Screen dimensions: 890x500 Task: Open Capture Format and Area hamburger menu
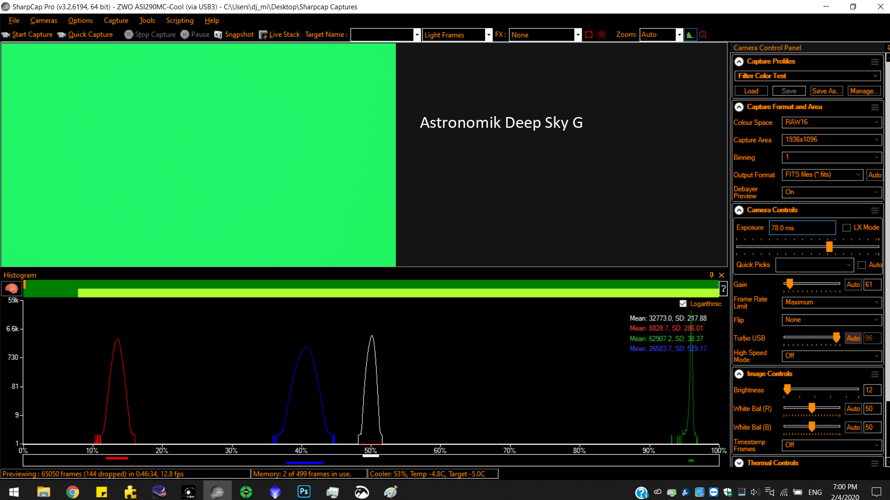pos(875,107)
